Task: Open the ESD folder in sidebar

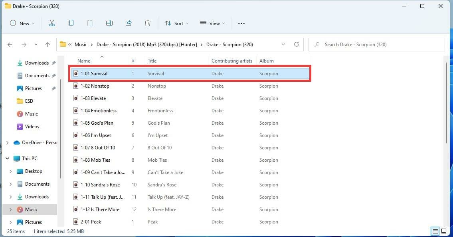Action: pos(25,101)
